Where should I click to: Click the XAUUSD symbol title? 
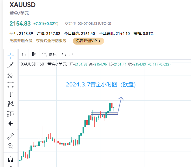click(x=23, y=5)
